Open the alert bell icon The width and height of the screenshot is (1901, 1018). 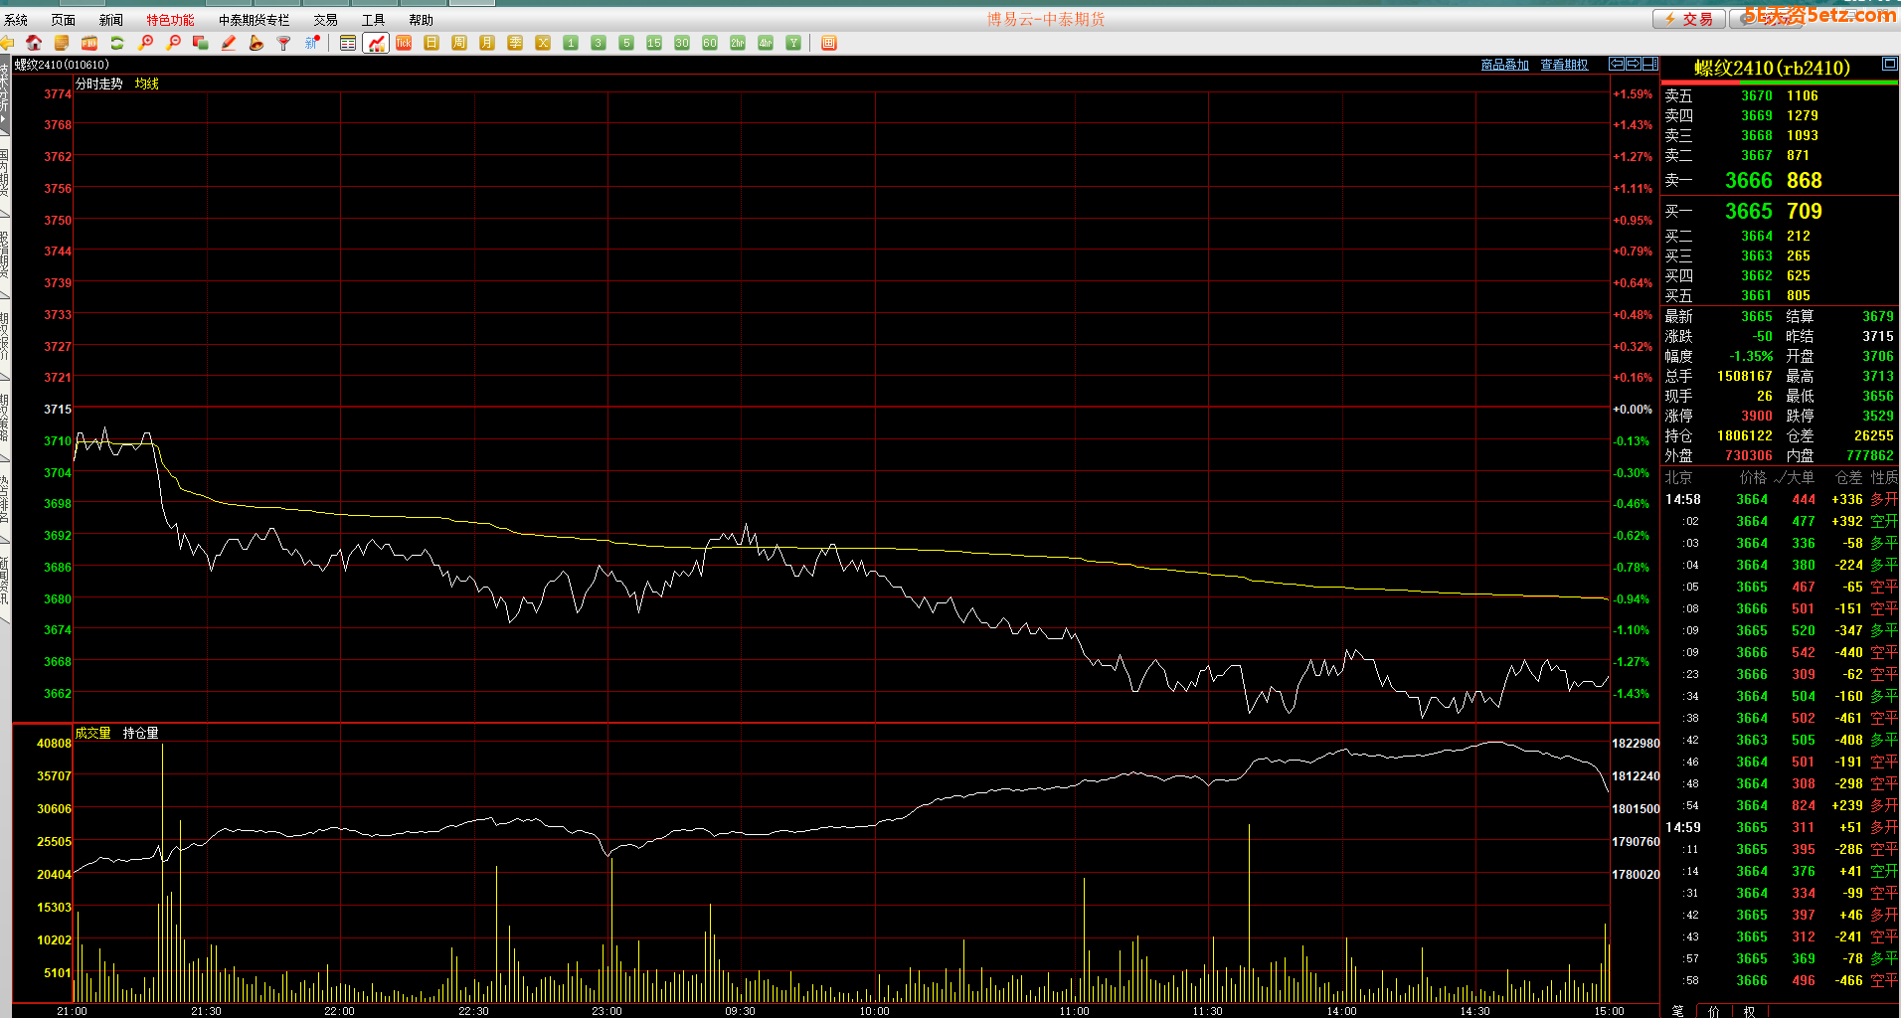pyautogui.click(x=257, y=43)
